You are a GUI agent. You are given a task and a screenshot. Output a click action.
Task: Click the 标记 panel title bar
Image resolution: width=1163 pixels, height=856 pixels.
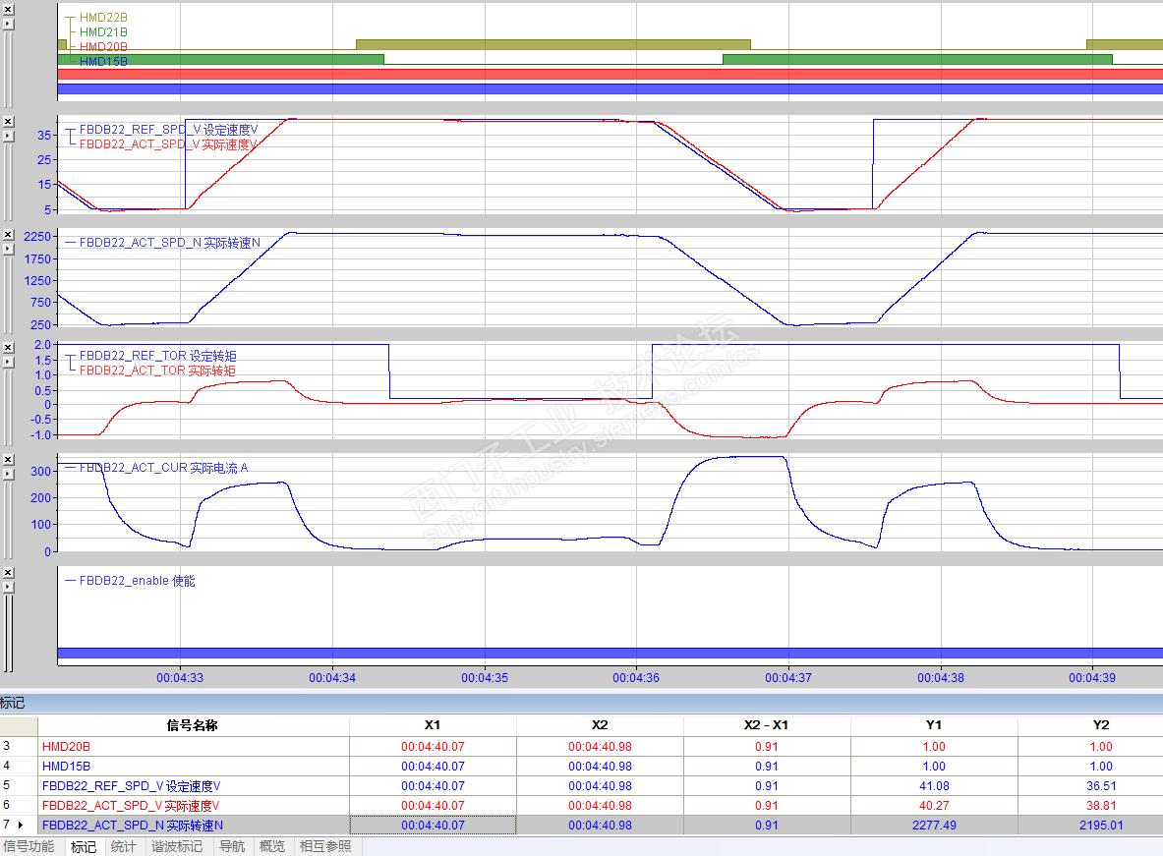coord(582,703)
